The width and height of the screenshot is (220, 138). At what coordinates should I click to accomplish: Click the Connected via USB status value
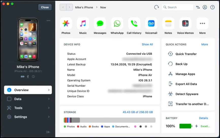pos(139,54)
